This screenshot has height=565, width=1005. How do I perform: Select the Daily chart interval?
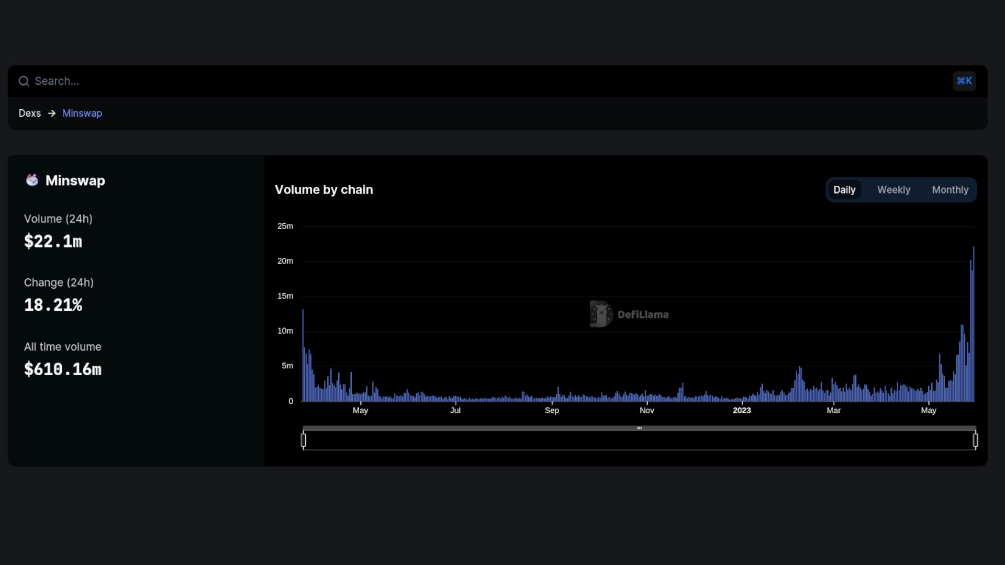(844, 190)
